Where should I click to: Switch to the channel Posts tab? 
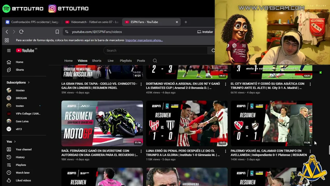(141, 61)
